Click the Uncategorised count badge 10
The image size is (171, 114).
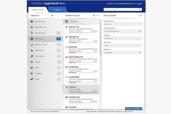pyautogui.click(x=58, y=33)
